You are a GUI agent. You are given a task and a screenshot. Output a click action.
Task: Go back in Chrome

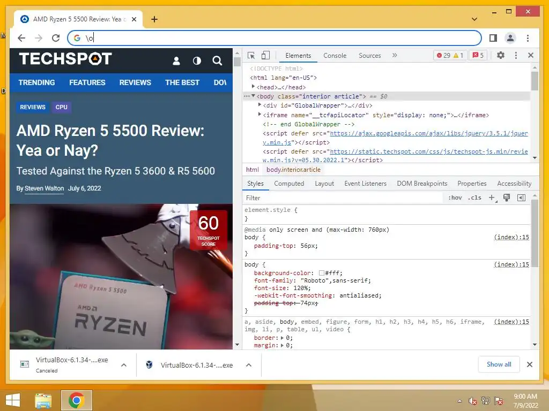tap(21, 38)
